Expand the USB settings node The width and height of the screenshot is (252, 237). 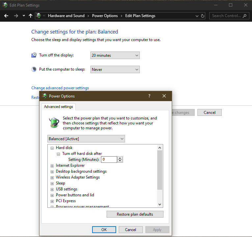(x=52, y=189)
